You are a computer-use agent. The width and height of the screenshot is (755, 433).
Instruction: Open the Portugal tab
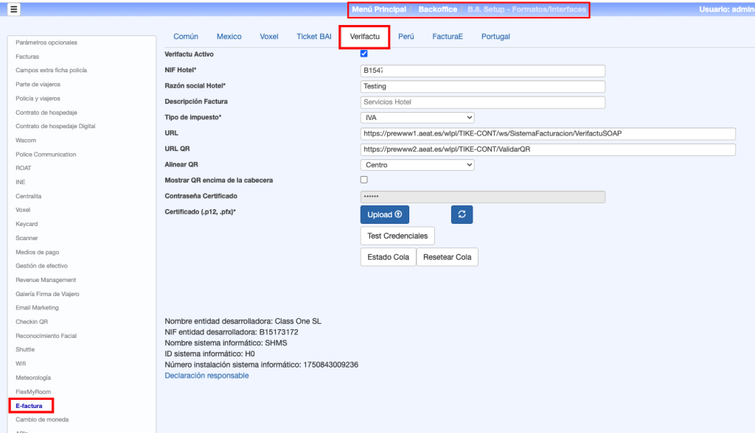pos(495,37)
